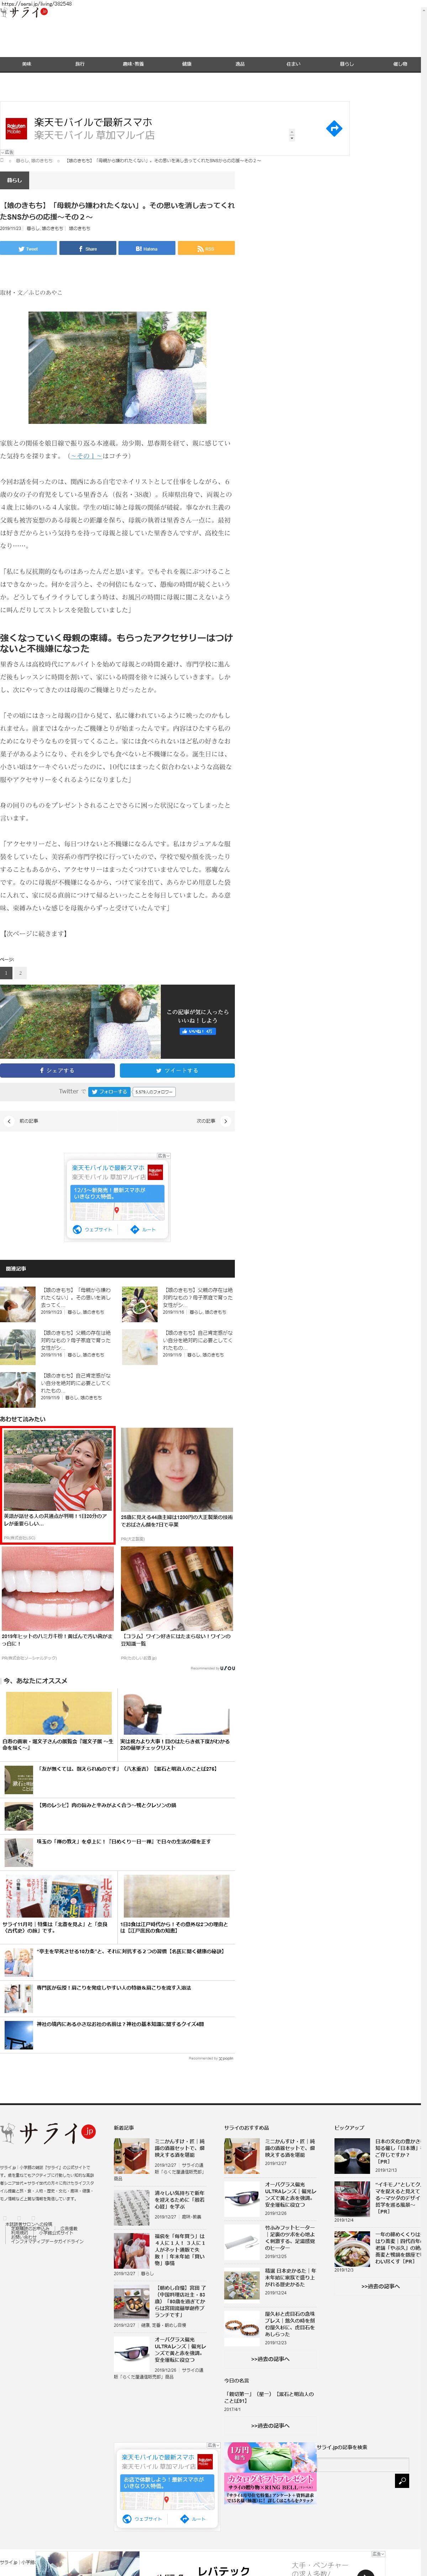This screenshot has height=2576, width=427.
Task: Click the blue ツイートする button
Action: (x=176, y=1070)
